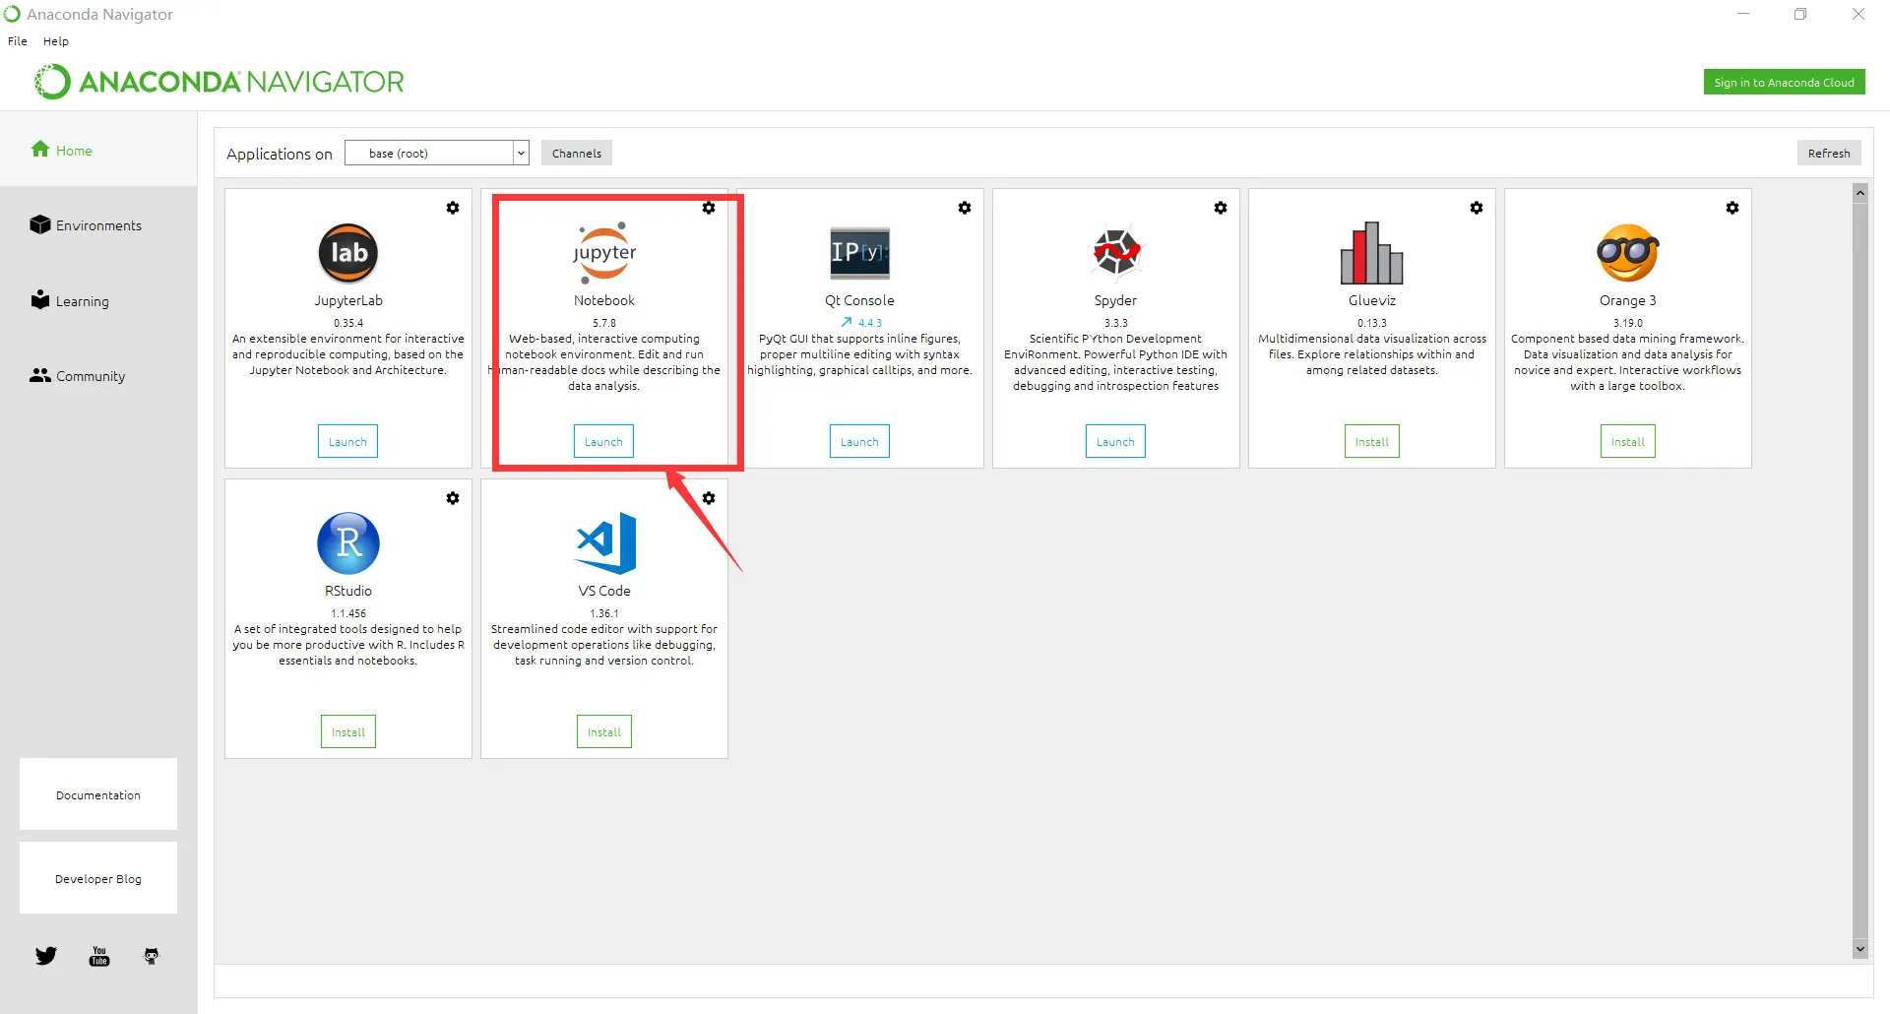Screen dimensions: 1890x1014
Task: Click the Spyder version 3.3.3 text
Action: coord(1116,323)
